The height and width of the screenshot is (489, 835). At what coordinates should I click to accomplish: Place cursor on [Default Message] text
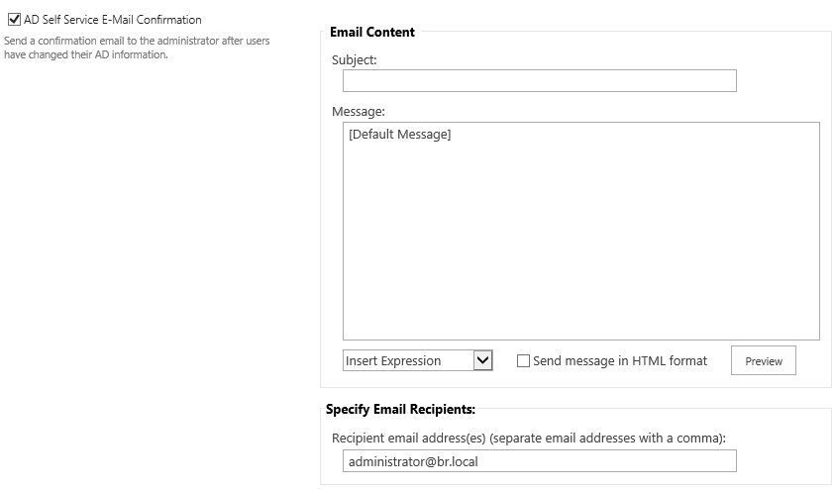(399, 134)
